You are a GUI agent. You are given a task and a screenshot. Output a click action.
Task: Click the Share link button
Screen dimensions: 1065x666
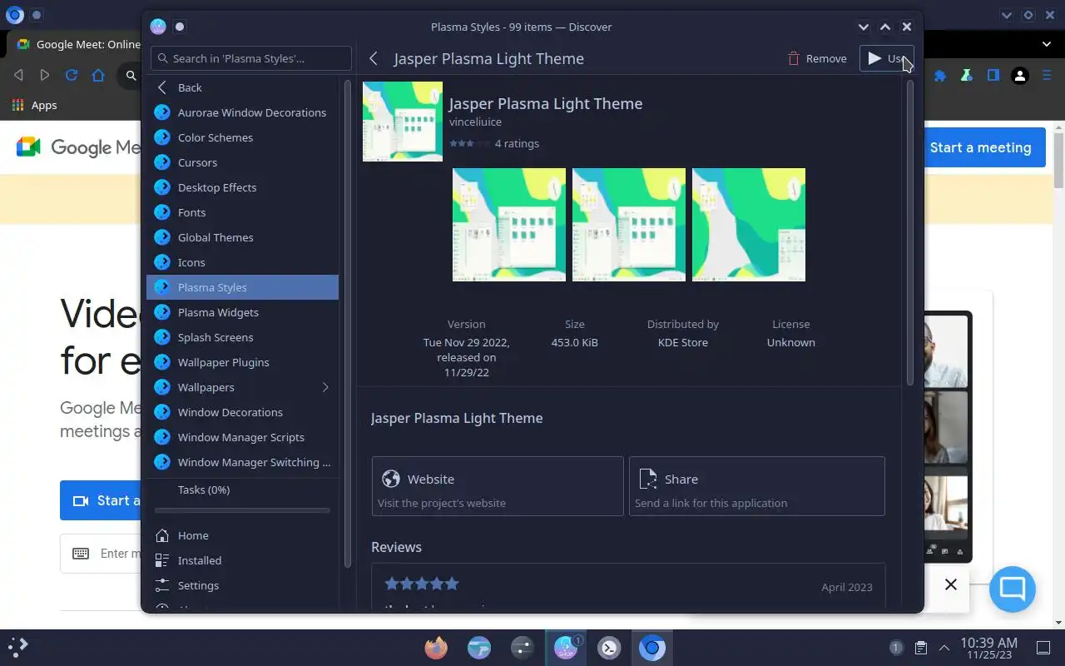(756, 486)
